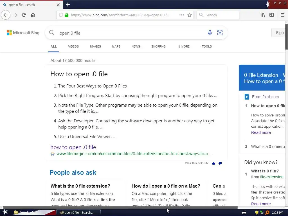This screenshot has height=216, width=288.
Task: Click 'The Four Best Ways to Open 0 Files'
Action: (x=92, y=86)
